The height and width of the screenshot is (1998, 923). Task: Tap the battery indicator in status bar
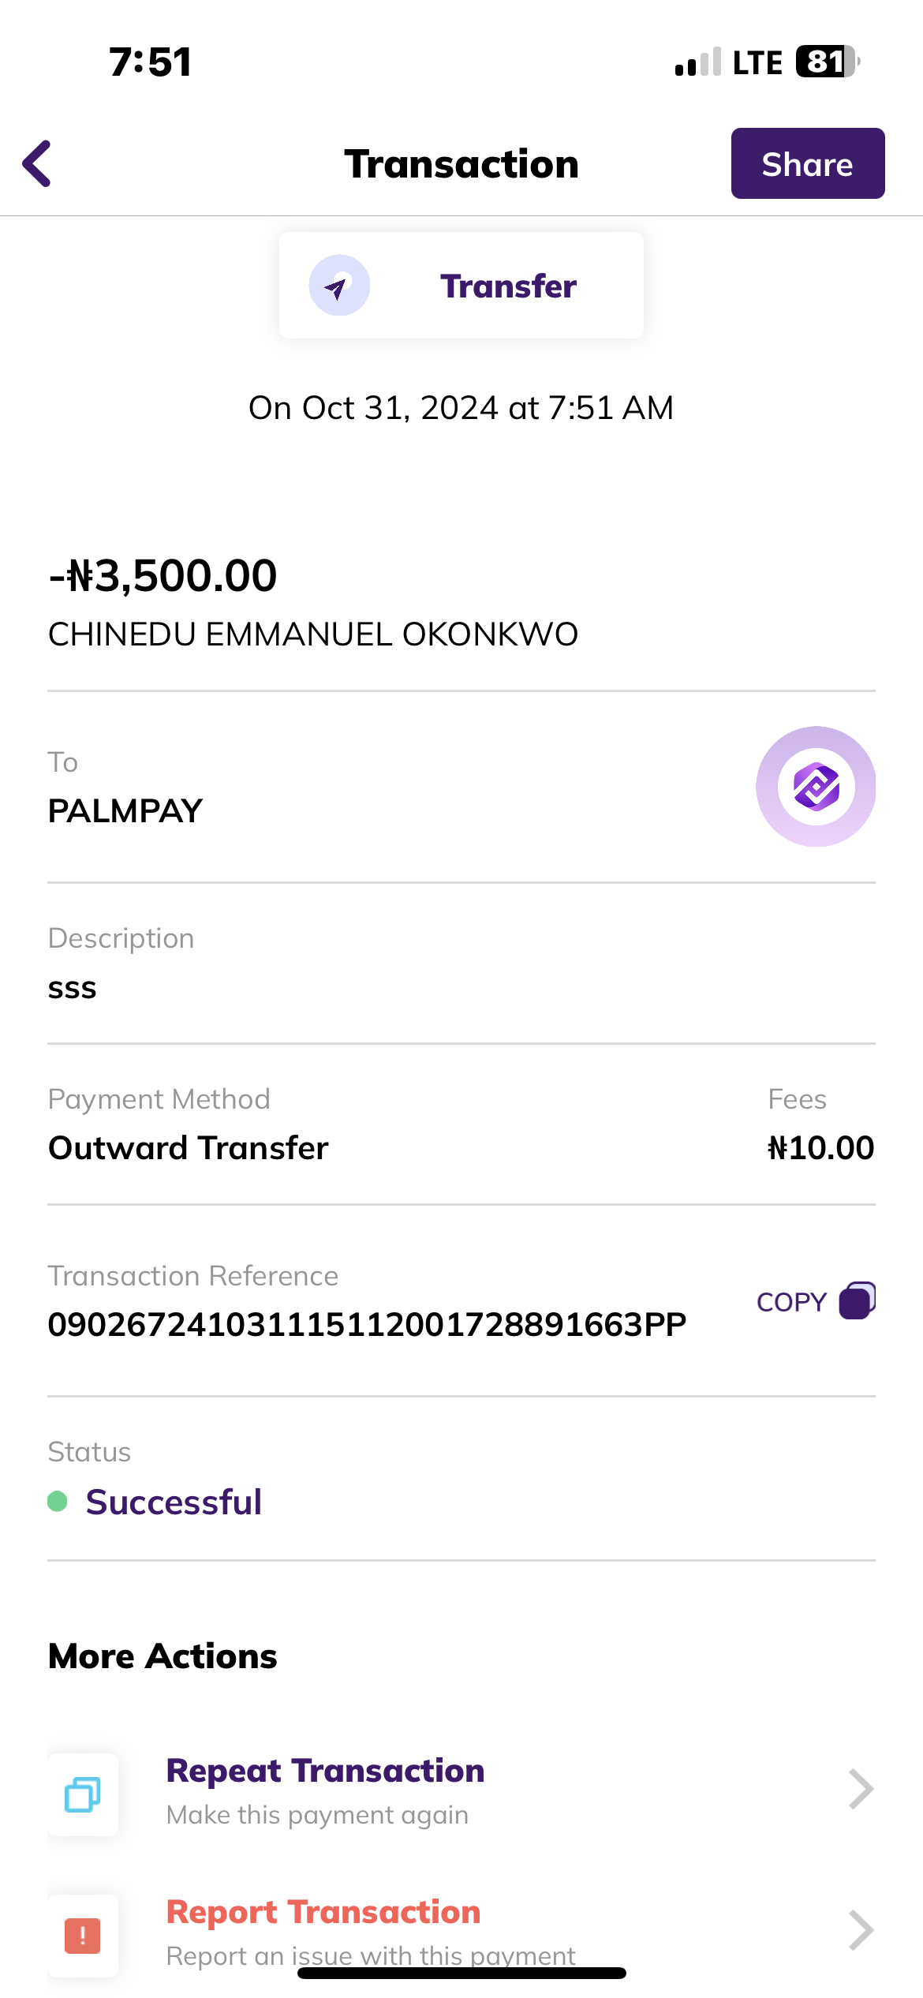click(827, 62)
